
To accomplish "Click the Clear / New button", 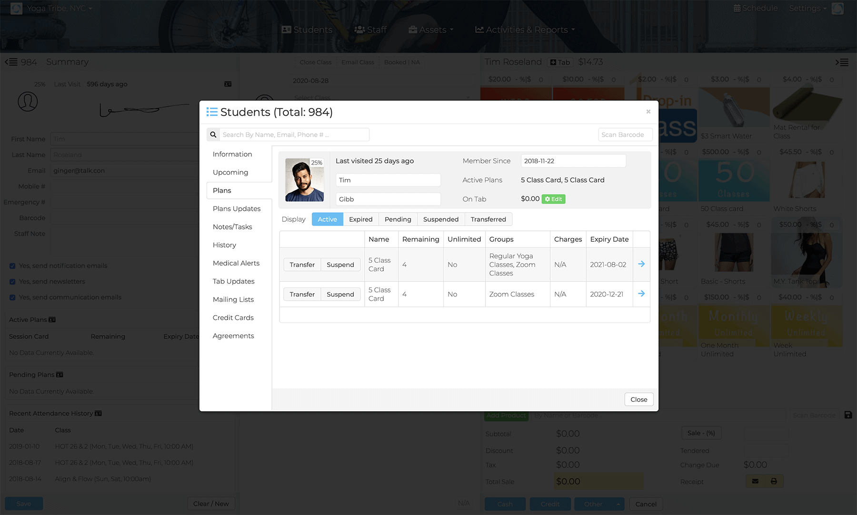I will [211, 504].
